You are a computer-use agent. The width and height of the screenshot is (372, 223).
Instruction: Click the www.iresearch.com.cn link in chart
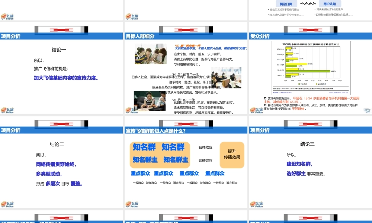(338, 93)
